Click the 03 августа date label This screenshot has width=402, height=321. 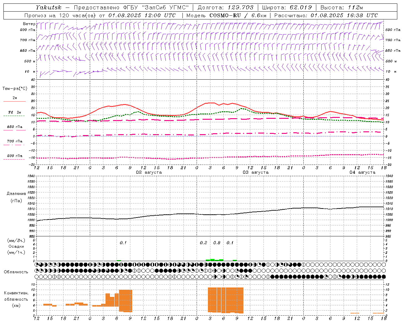(x=256, y=172)
